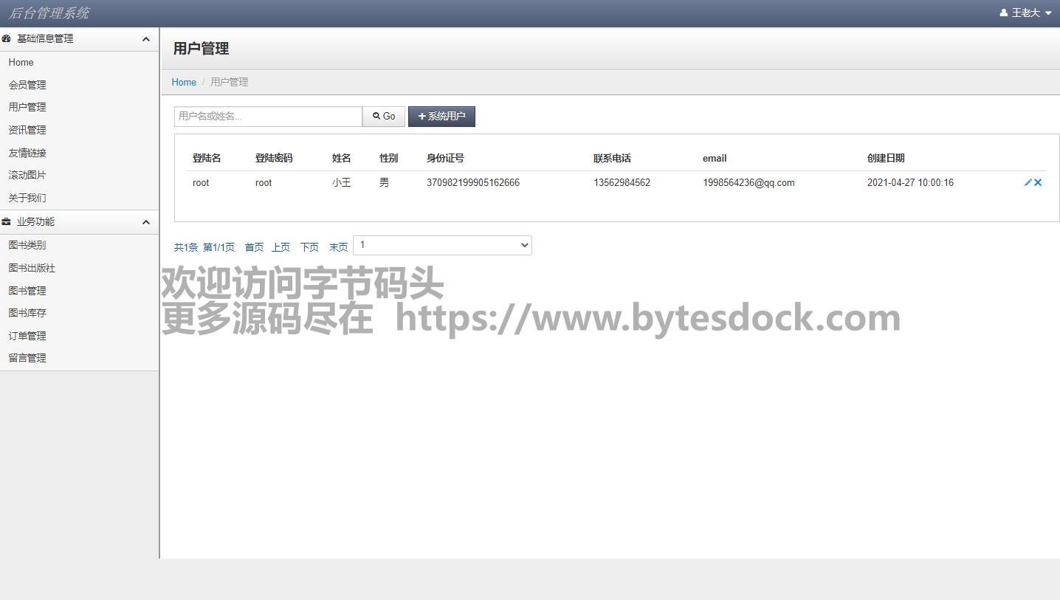Add a new 系统用户

pyautogui.click(x=441, y=117)
